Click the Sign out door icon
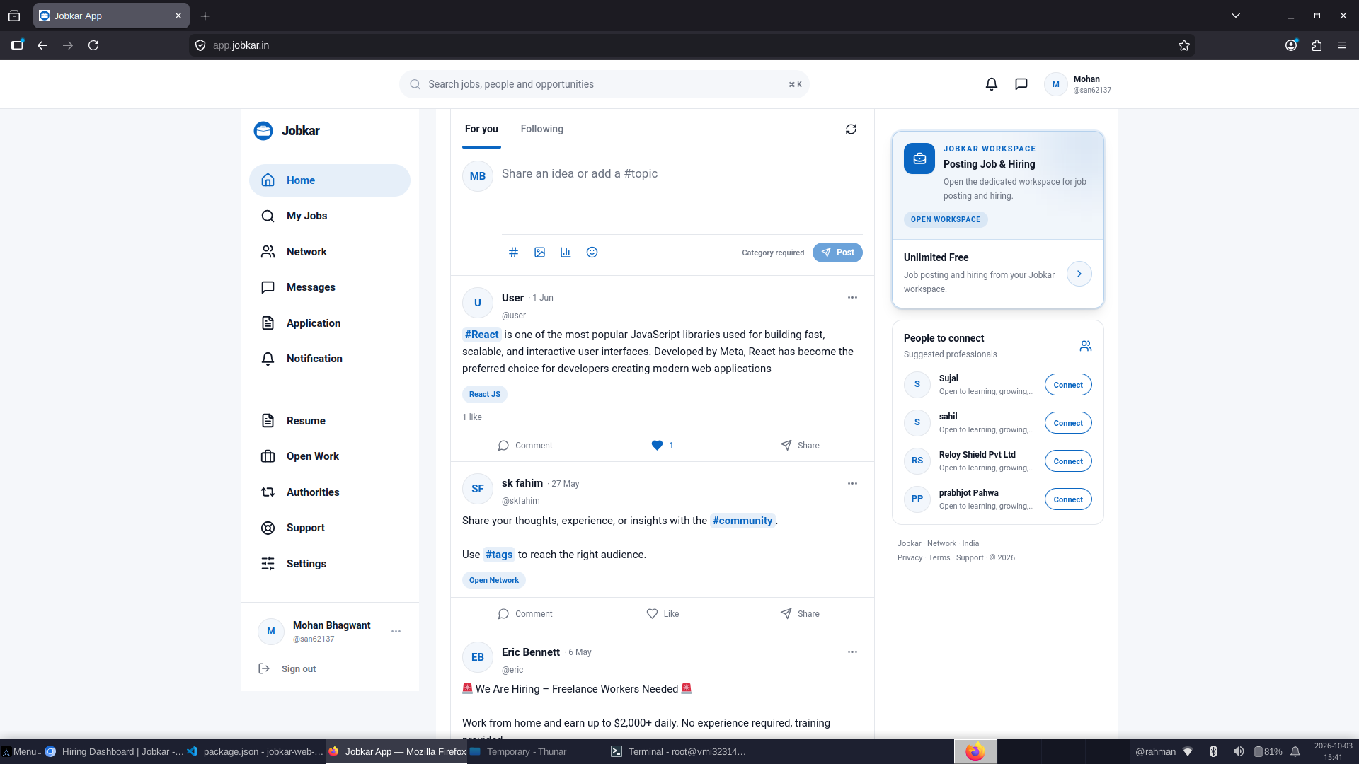1359x764 pixels. (264, 668)
